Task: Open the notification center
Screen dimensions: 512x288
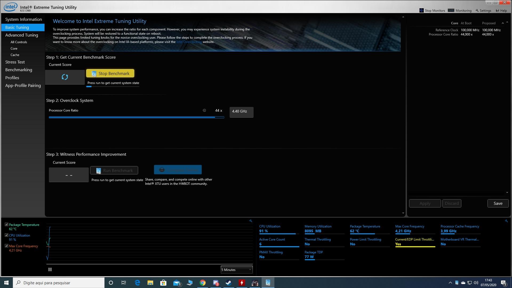Action: (x=504, y=283)
